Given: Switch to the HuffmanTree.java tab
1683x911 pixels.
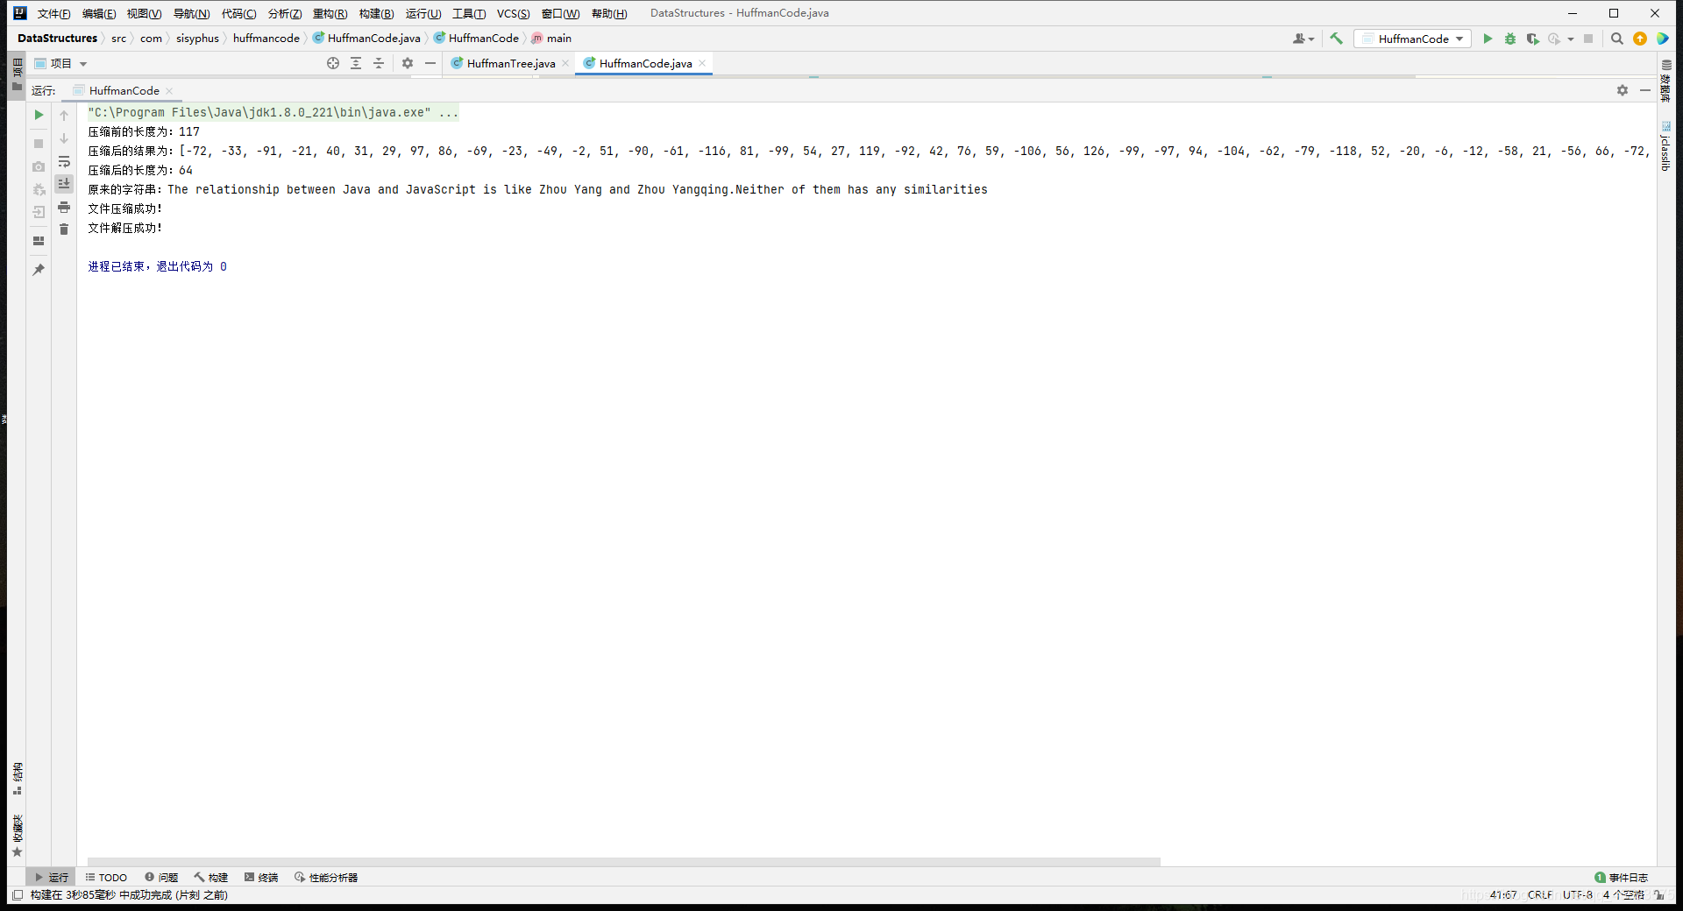Looking at the screenshot, I should [x=510, y=63].
